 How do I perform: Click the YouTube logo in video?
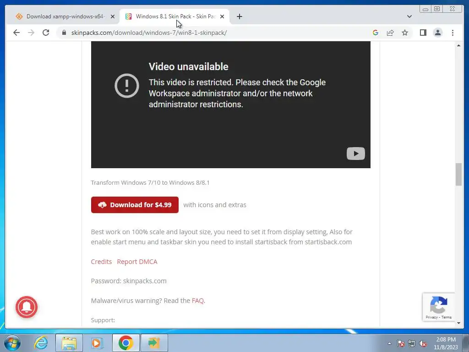[355, 154]
